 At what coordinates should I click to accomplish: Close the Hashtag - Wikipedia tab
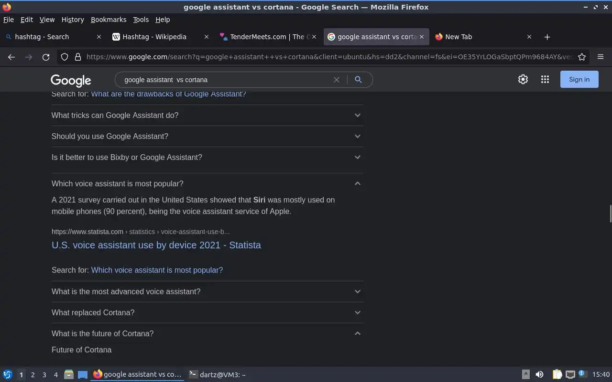click(207, 37)
